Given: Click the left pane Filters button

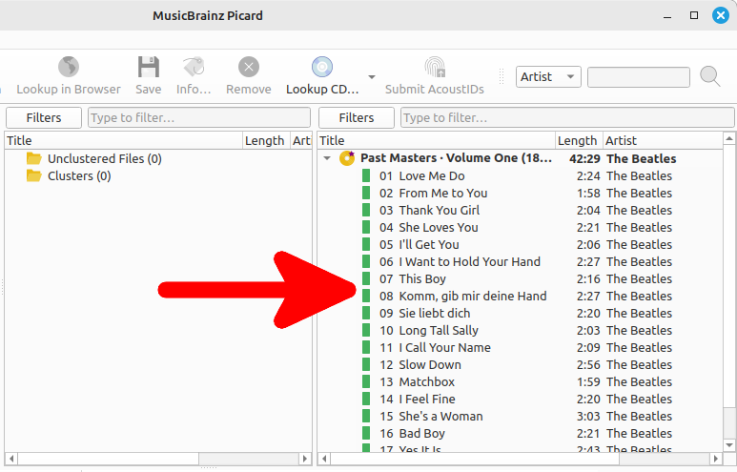Looking at the screenshot, I should 44,117.
